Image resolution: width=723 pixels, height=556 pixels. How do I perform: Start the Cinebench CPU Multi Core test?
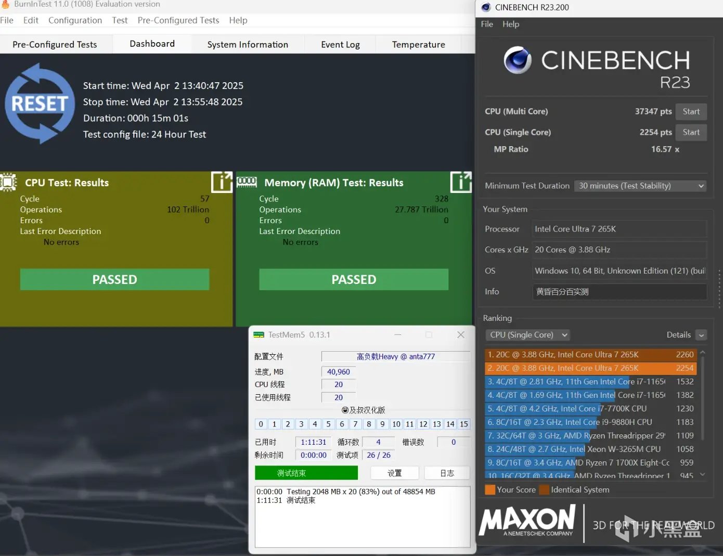[691, 111]
